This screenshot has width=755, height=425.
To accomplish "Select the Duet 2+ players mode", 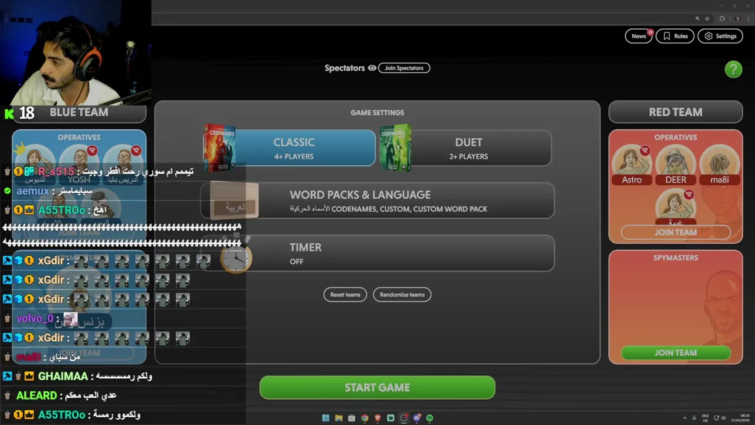I will (468, 148).
